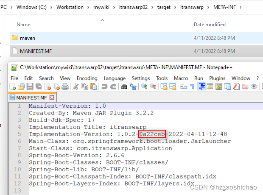Toggle synchronize vertical scrolling icon

point(164,86)
